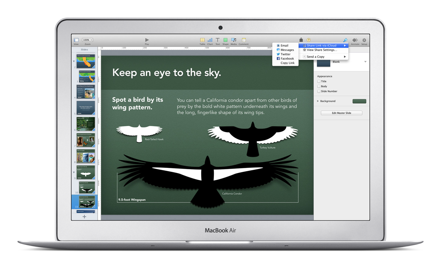Image resolution: width=446 pixels, height=260 pixels.
Task: Start the slideshow with the Play button
Action: (x=147, y=40)
